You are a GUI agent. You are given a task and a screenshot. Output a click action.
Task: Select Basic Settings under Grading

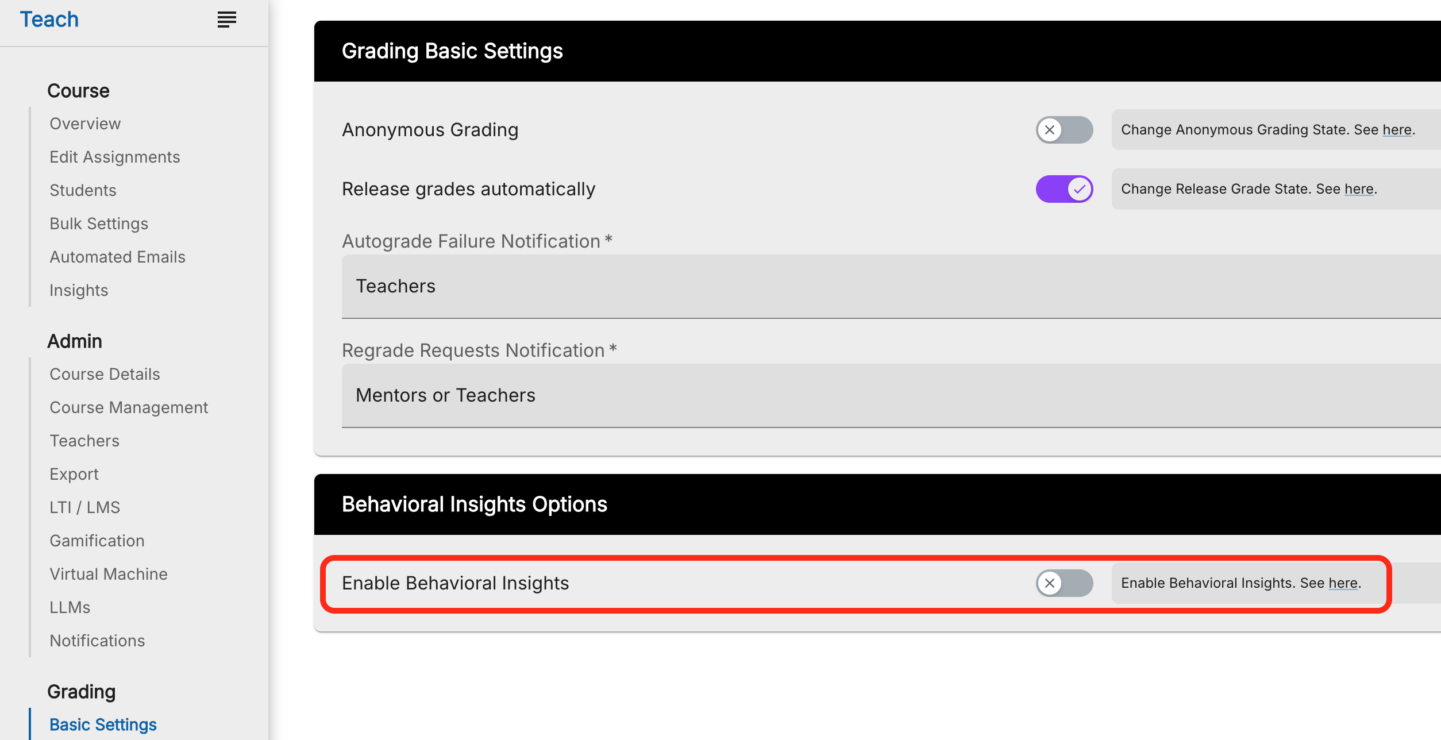[x=103, y=724]
